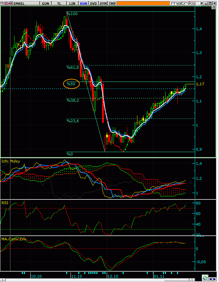Toggle the KHN mode button
This screenshot has height=282, width=219.
click(x=84, y=3)
